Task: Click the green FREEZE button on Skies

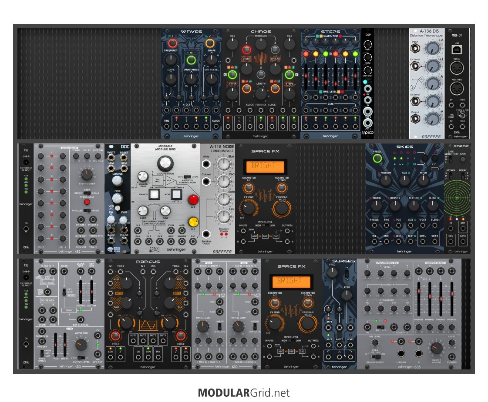Action: point(377,159)
